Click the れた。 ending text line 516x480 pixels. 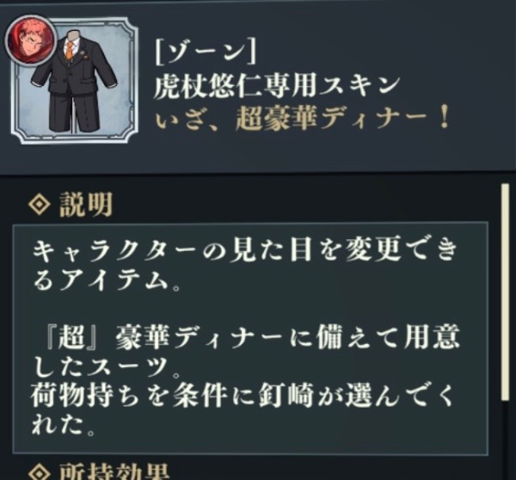(63, 425)
